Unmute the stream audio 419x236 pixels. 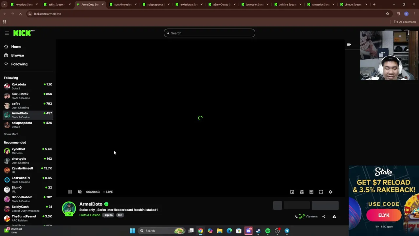[x=80, y=192]
